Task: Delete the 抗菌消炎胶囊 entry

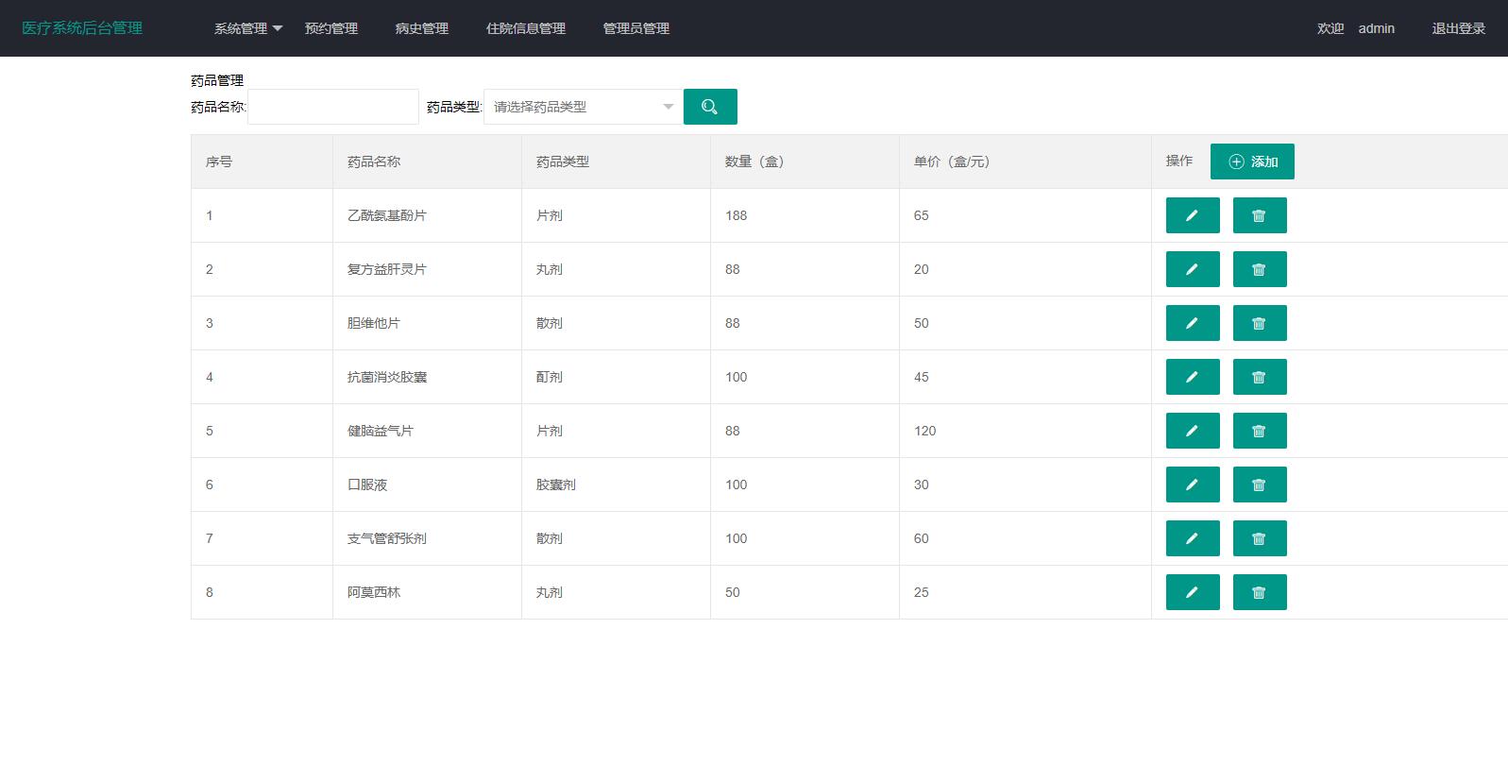Action: point(1259,377)
